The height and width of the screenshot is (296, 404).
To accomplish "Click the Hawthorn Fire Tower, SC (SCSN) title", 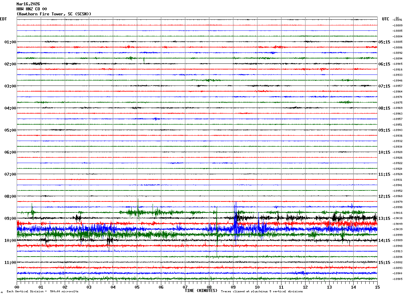I will (x=54, y=14).
